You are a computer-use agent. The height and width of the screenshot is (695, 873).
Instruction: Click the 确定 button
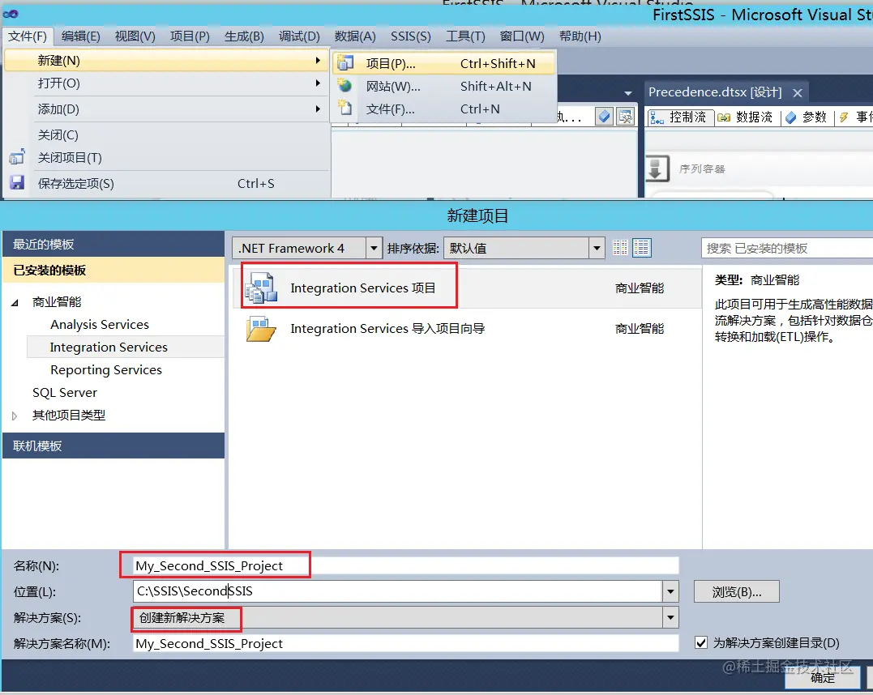(x=822, y=678)
